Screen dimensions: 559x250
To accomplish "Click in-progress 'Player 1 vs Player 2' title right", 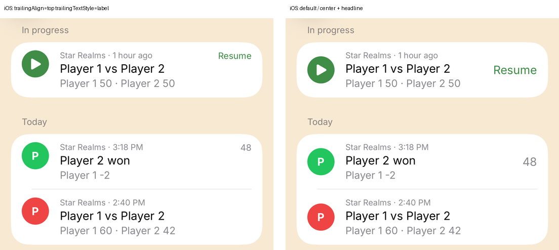I will [397, 69].
